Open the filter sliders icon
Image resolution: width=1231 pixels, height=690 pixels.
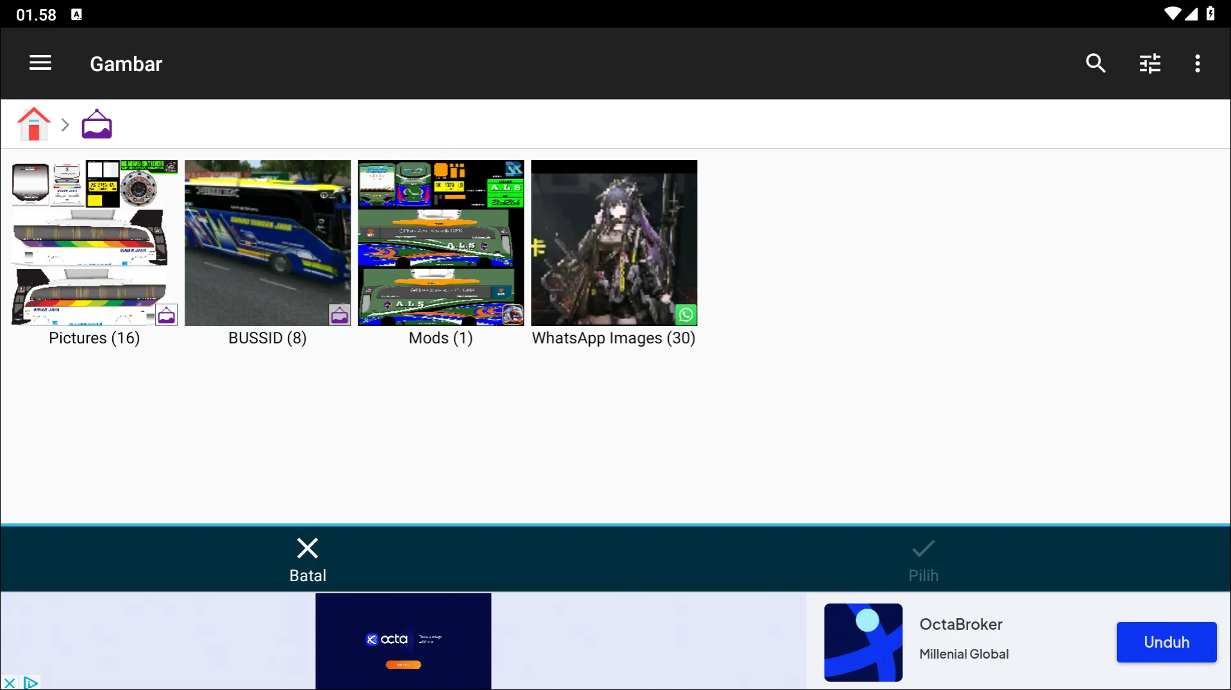click(x=1150, y=63)
